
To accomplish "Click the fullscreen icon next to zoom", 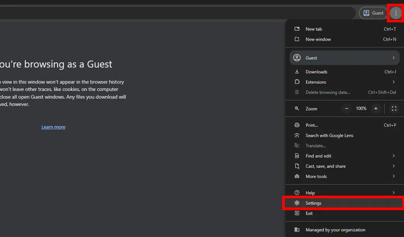I will point(394,109).
